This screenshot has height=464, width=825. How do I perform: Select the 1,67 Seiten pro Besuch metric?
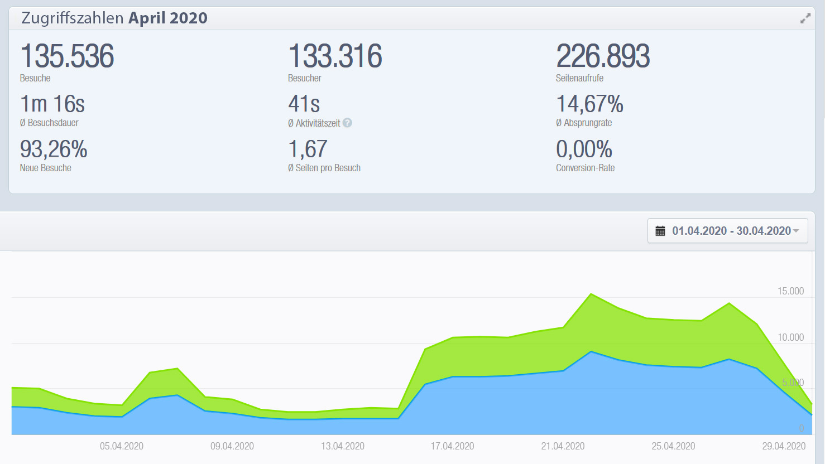[x=308, y=149]
